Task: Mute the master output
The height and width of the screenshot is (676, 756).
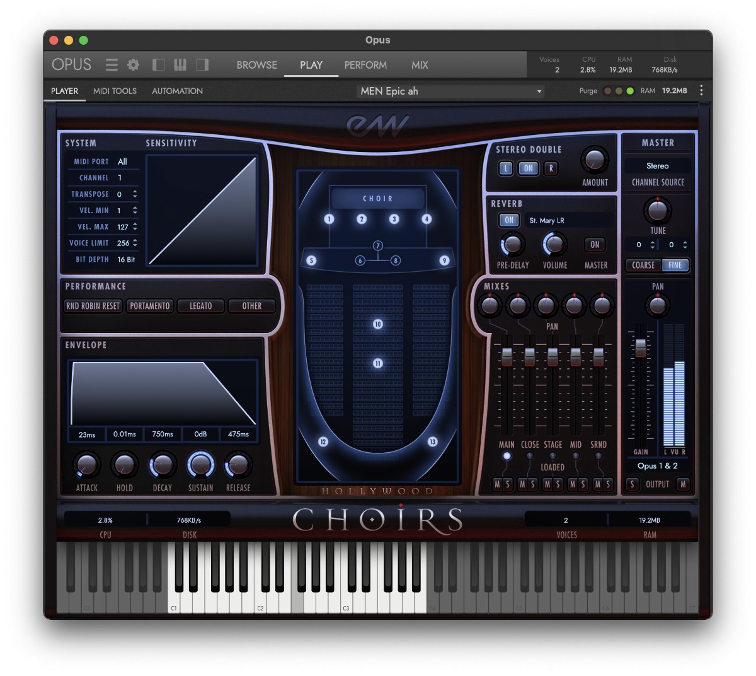Action: [x=683, y=484]
